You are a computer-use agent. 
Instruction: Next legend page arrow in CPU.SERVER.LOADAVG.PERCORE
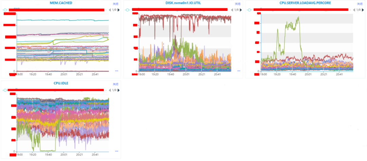[x=363, y=10]
